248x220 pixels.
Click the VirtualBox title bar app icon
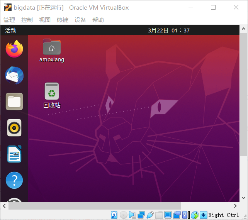8,7
